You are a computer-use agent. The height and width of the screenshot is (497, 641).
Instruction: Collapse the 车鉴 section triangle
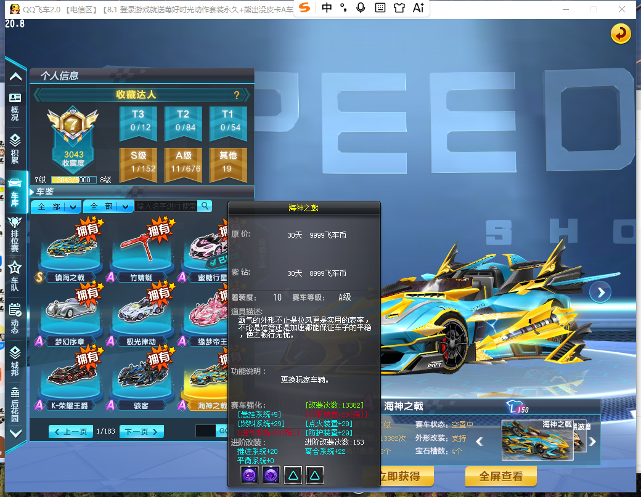point(32,192)
